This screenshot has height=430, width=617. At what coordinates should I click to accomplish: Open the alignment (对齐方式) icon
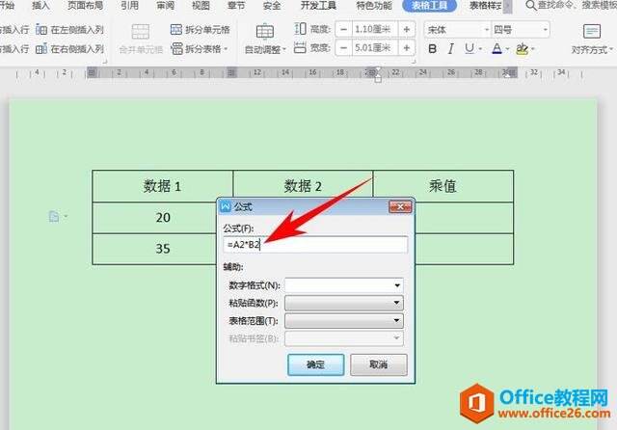592,31
